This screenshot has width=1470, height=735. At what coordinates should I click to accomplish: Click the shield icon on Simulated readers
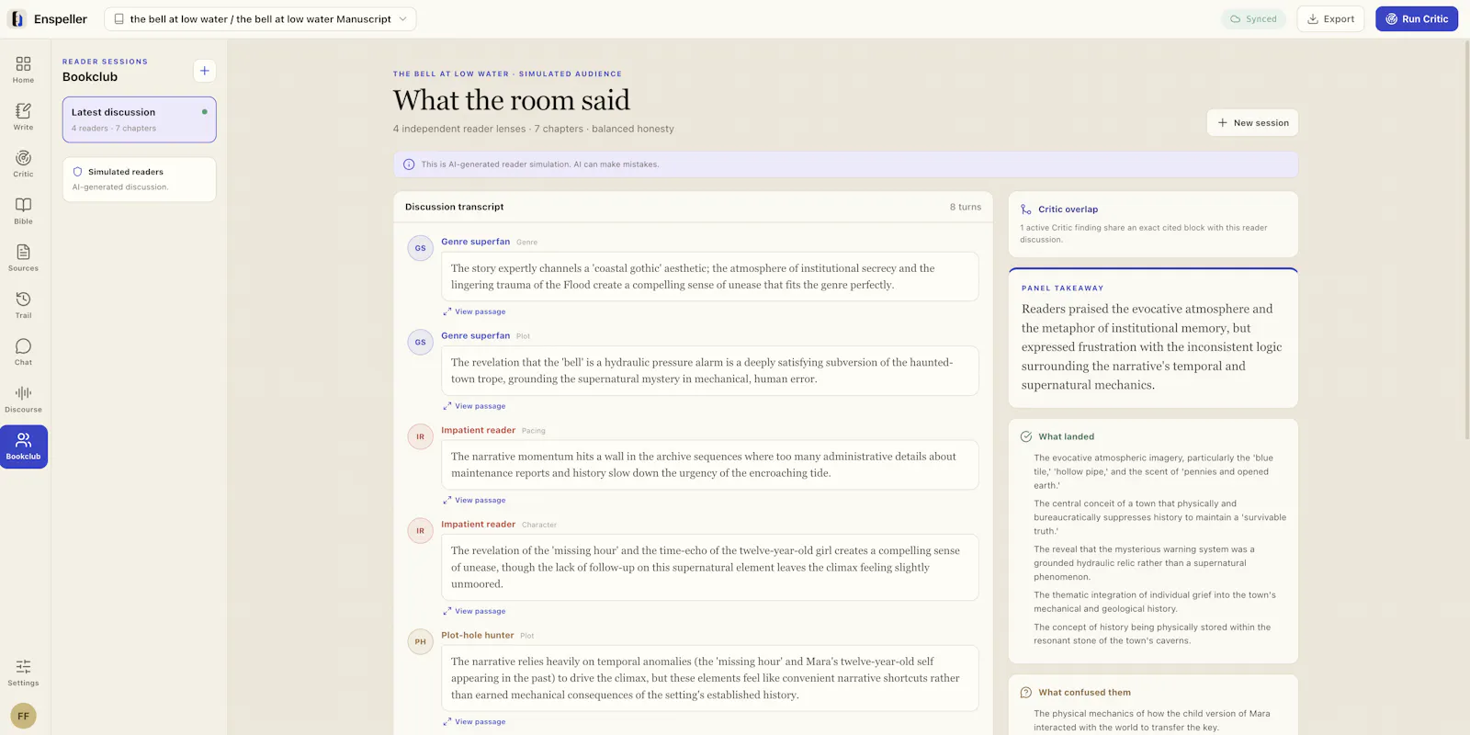(78, 172)
